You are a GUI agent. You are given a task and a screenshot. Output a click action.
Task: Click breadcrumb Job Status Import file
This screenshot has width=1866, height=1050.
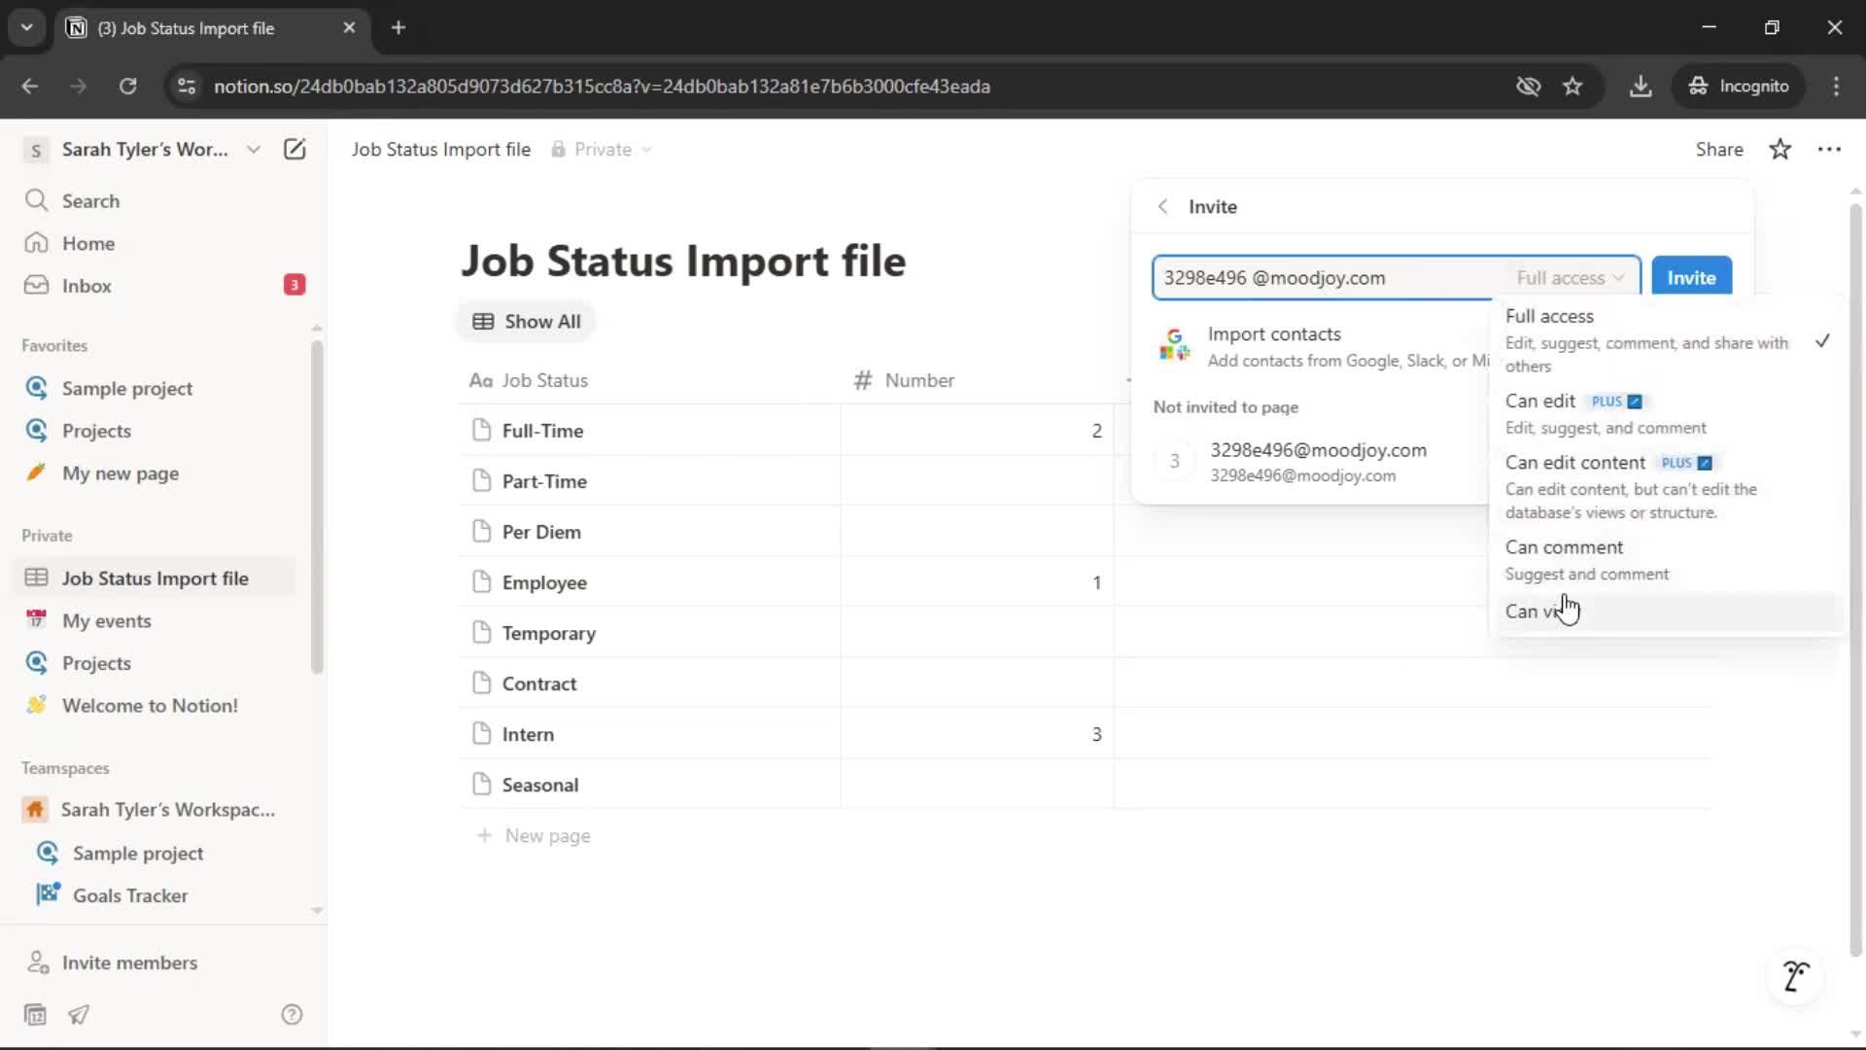pyautogui.click(x=441, y=149)
